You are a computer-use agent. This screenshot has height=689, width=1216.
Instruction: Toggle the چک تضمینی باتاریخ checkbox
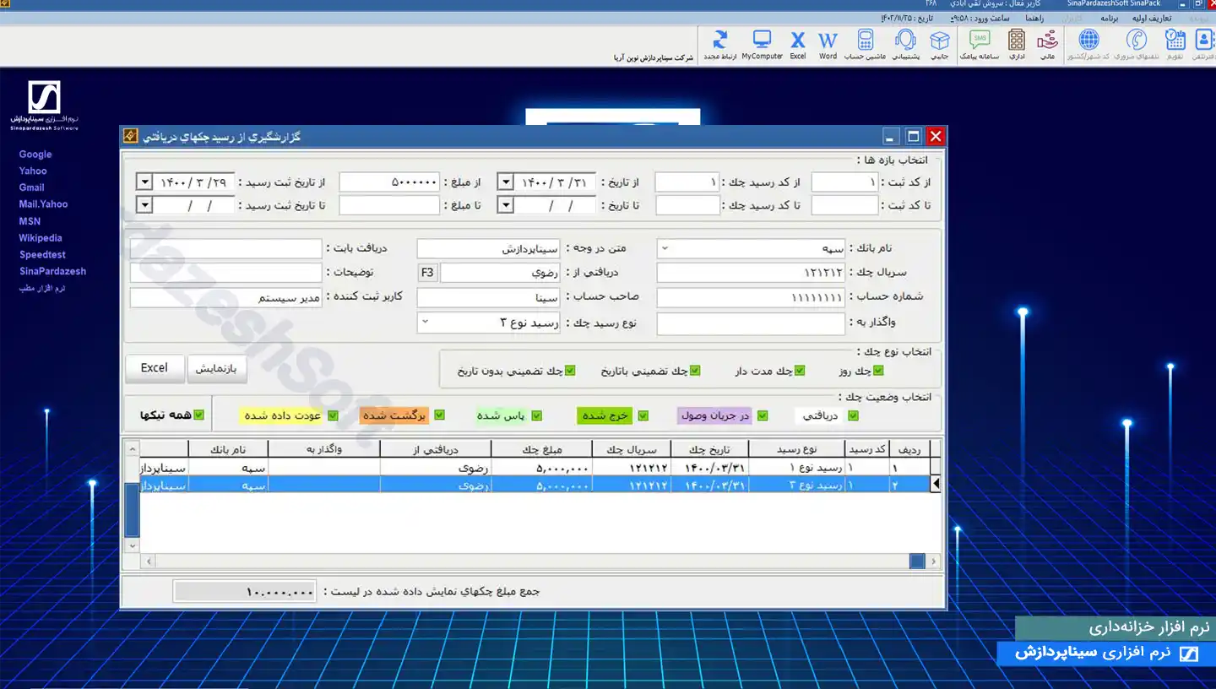pos(695,371)
